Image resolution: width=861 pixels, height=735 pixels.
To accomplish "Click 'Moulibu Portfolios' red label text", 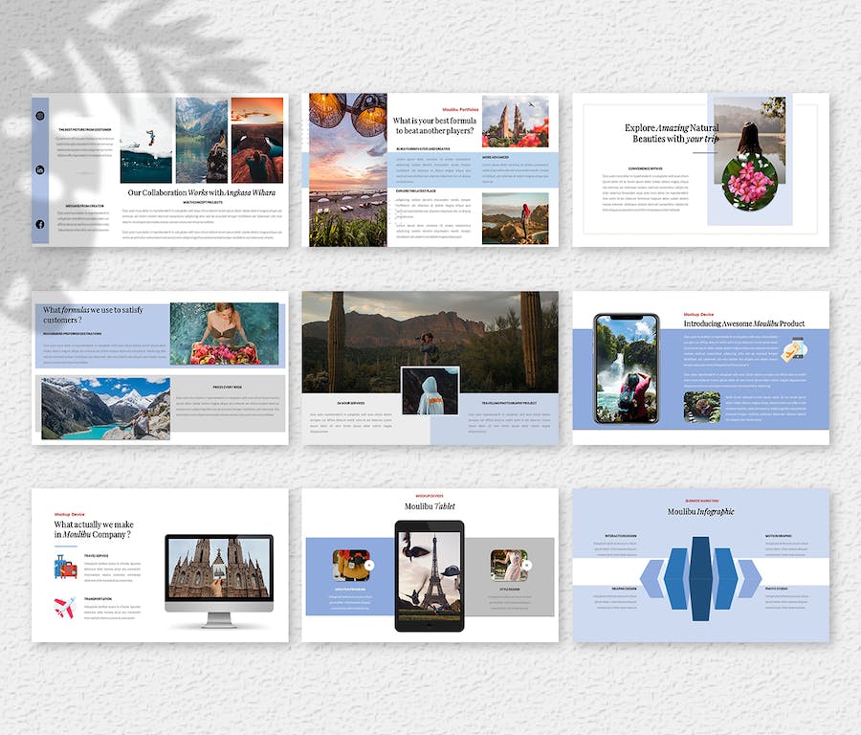I will click(459, 109).
